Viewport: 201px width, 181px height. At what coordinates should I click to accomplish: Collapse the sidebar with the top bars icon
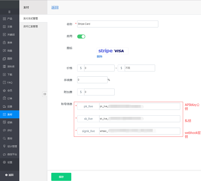[x=10, y=12]
